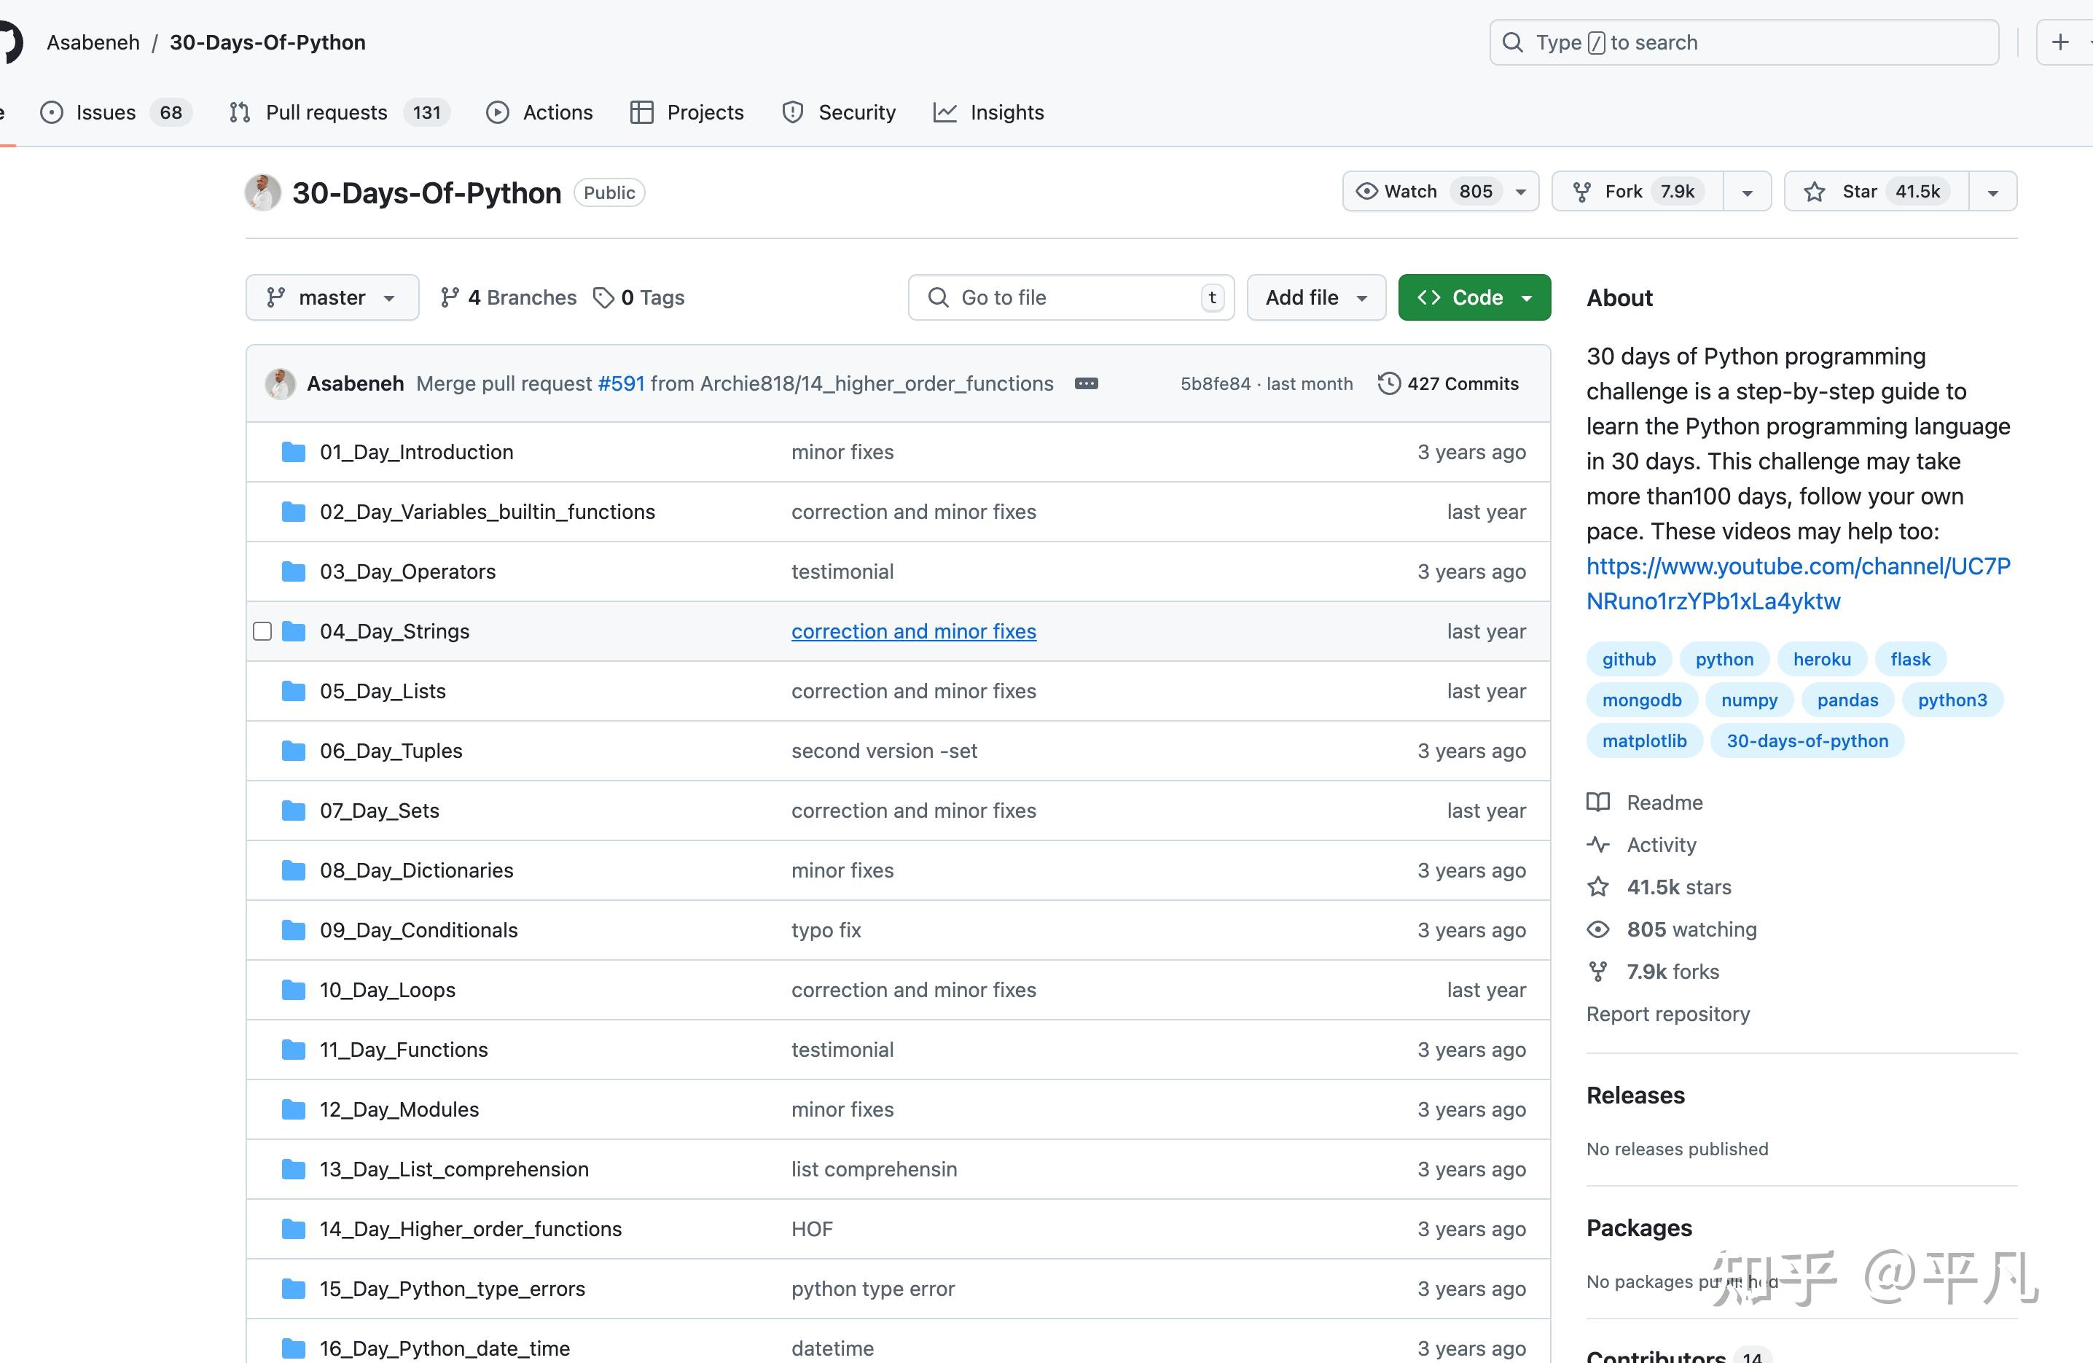Screen dimensions: 2093x1363
Task: Click folder icon of 05_Day_Lists
Action: (x=293, y=691)
